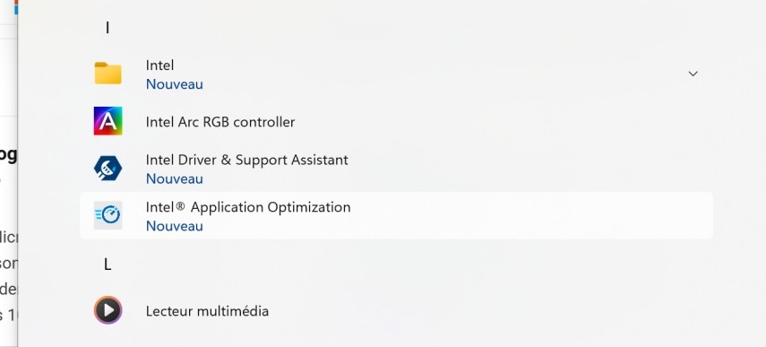Expand the Intel folder chevron
The height and width of the screenshot is (347, 766).
693,74
